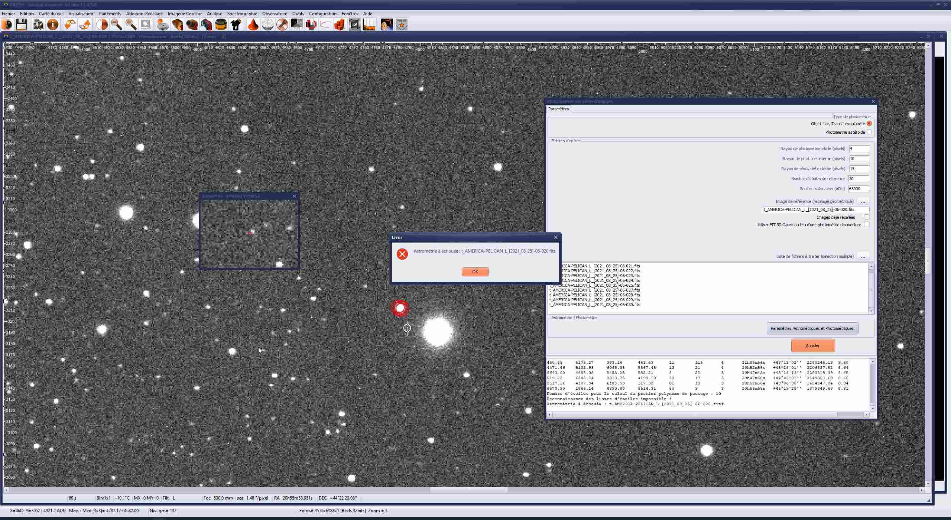
Task: Open the FOCUS star tool icon
Action: 402,25
